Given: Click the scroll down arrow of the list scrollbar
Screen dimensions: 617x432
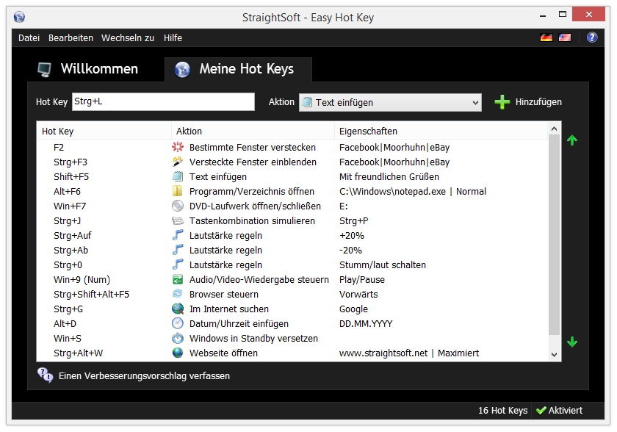Looking at the screenshot, I should tap(554, 355).
